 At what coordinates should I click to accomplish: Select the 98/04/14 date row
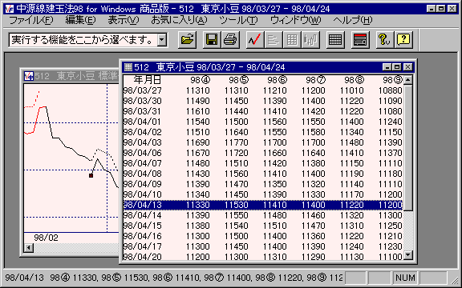coord(263,215)
